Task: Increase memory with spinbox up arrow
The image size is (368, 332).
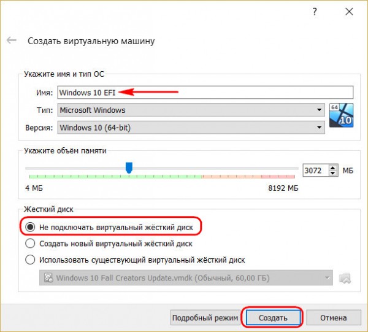Action: 333,168
